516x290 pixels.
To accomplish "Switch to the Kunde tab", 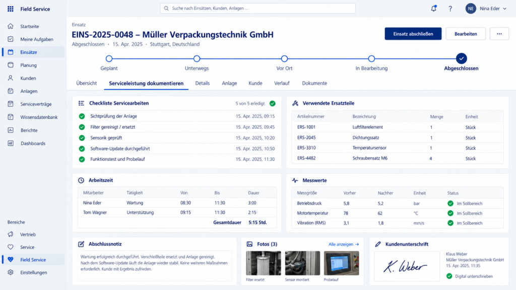I will coord(255,83).
